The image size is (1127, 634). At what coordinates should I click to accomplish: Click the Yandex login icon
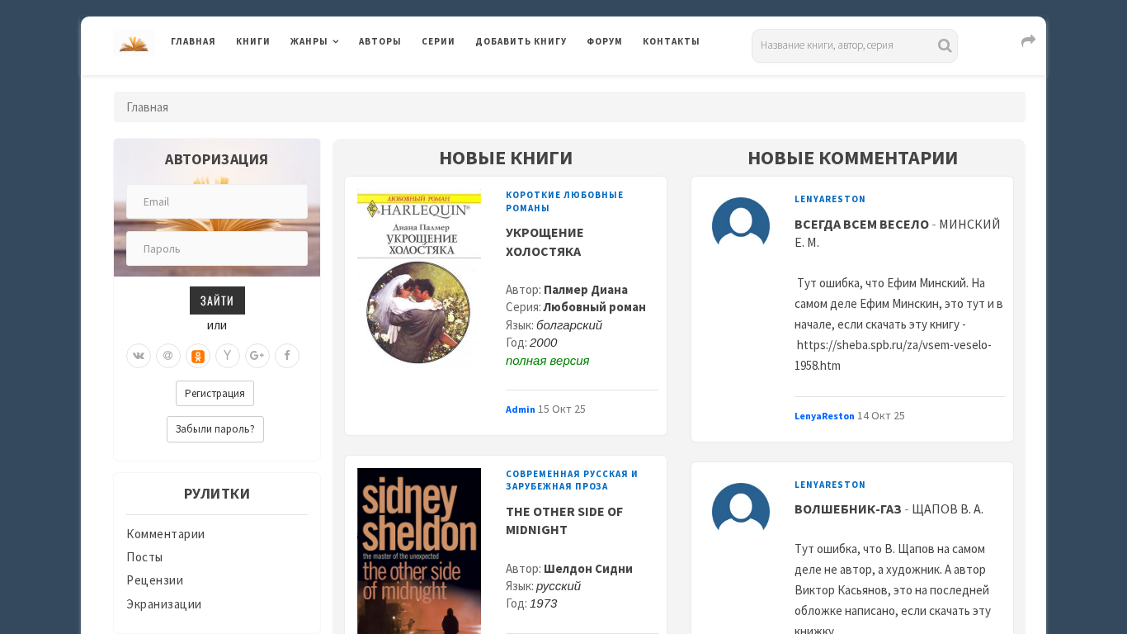click(x=228, y=356)
